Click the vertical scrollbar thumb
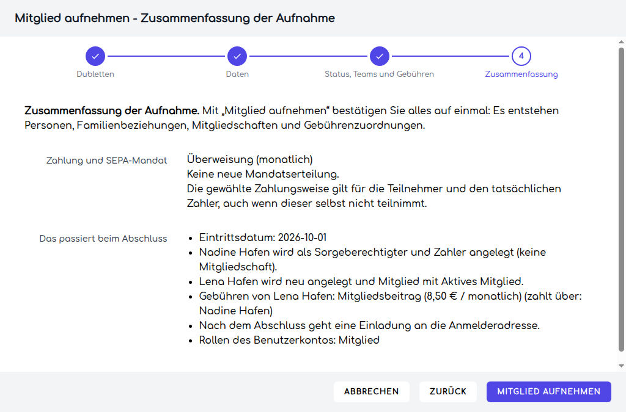 coord(621,200)
